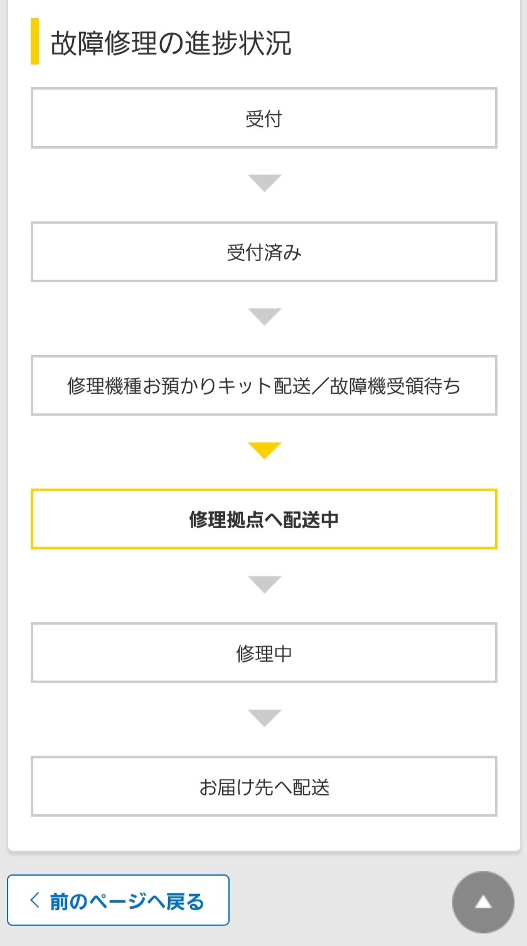Click the gray arrow below 受付済み
This screenshot has height=946, width=527.
(264, 316)
